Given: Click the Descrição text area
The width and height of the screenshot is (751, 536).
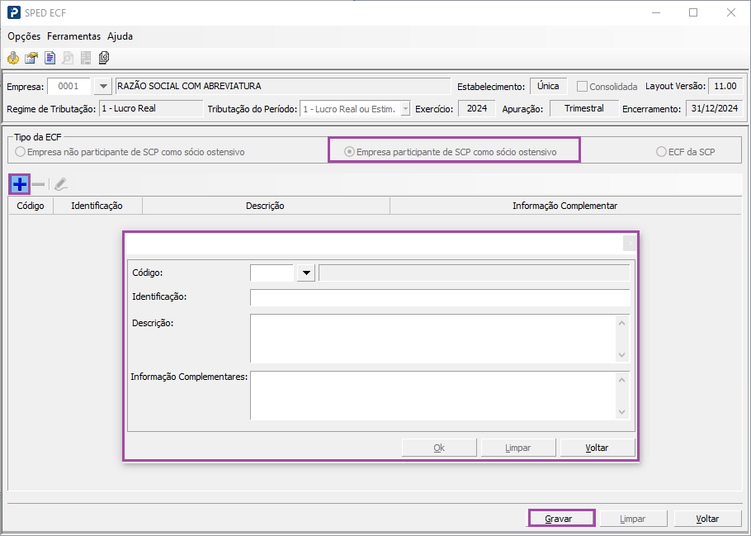Looking at the screenshot, I should (433, 339).
